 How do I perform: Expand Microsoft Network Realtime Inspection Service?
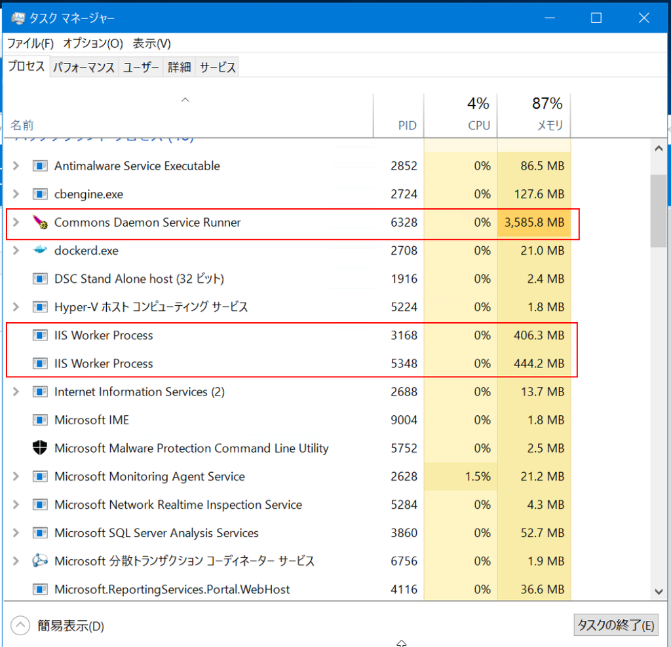16,504
